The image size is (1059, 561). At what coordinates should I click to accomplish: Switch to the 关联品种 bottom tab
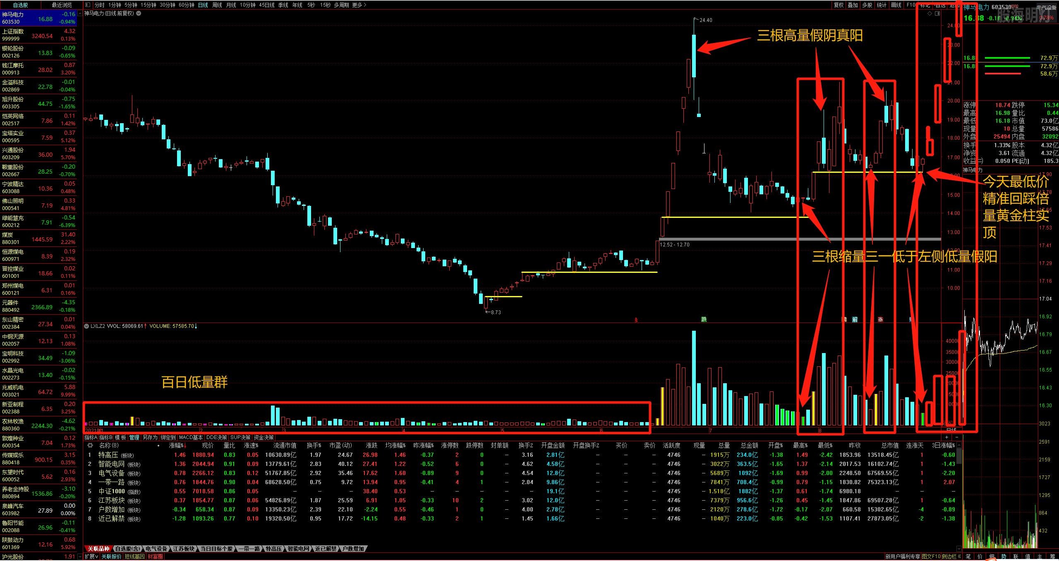98,549
